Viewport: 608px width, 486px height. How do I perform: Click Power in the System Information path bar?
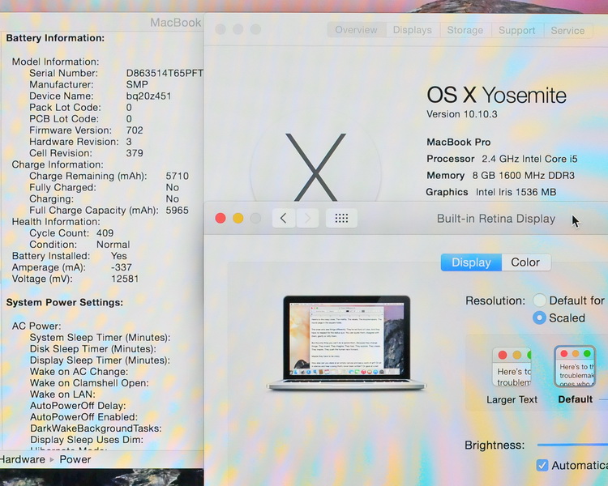point(75,459)
